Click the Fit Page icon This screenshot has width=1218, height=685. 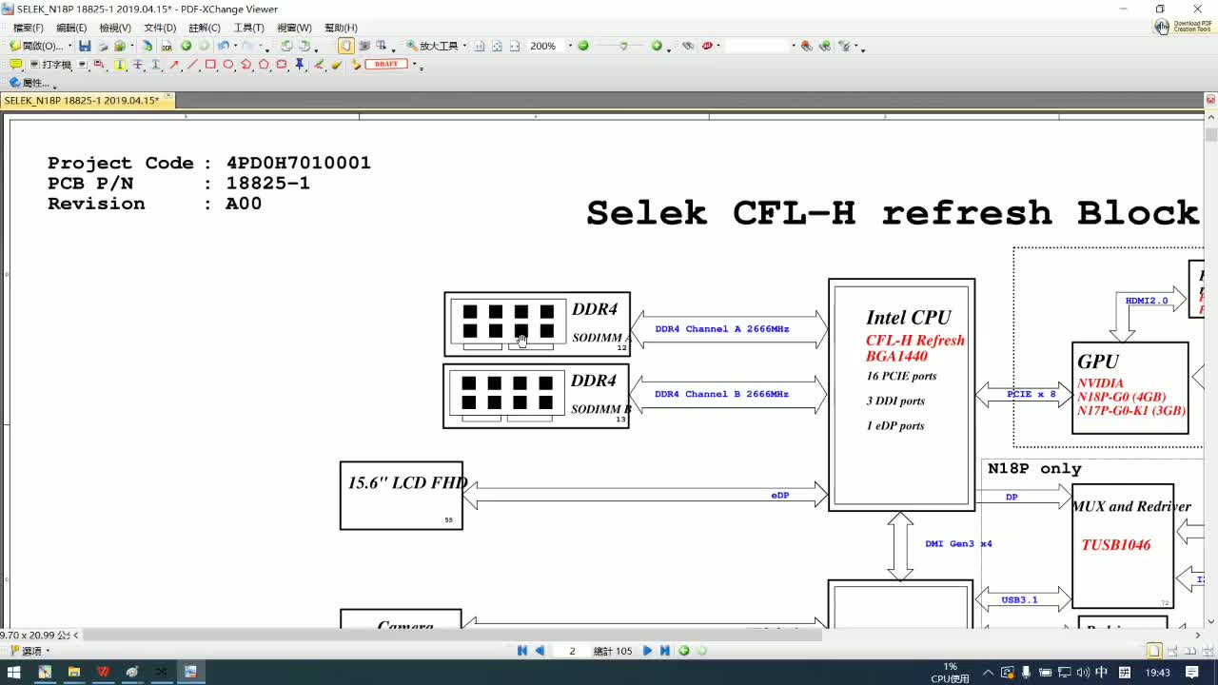[497, 46]
